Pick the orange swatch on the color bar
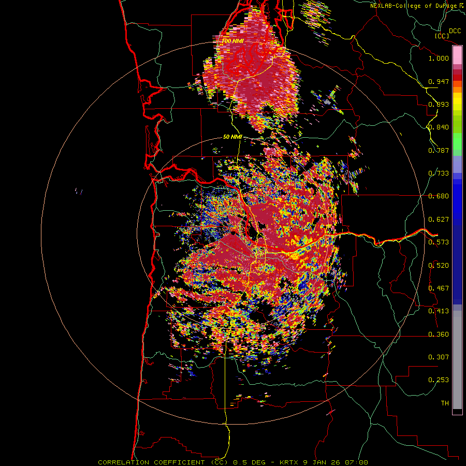The image size is (466, 466). point(457,90)
